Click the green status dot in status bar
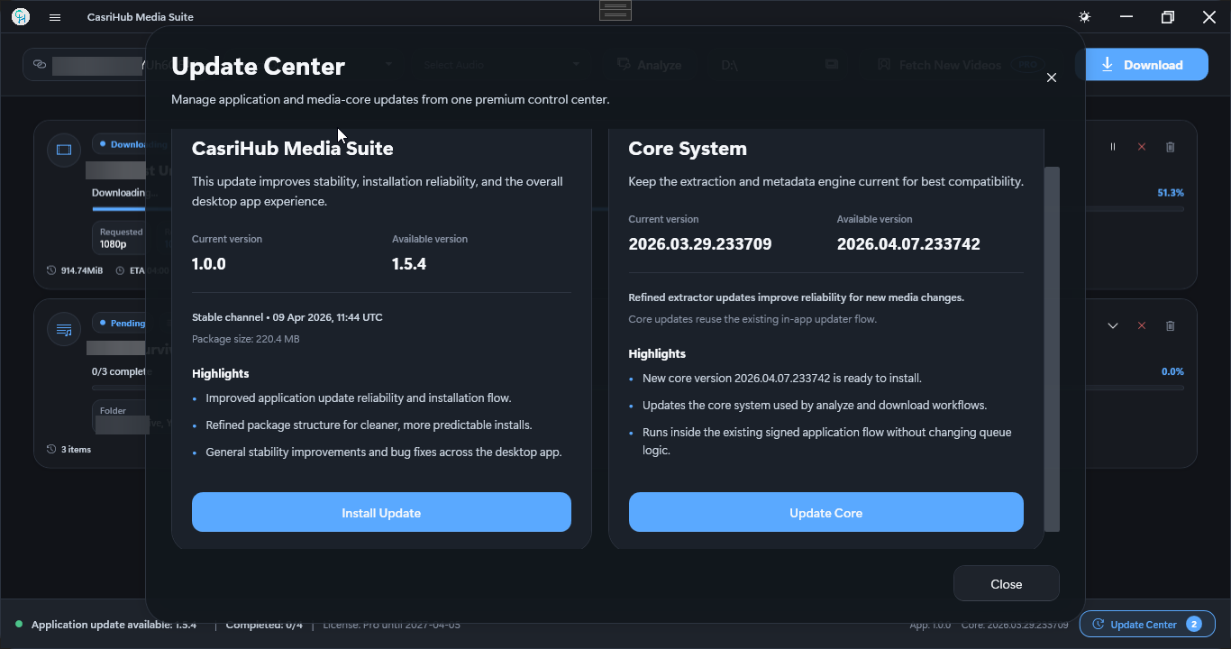Image resolution: width=1231 pixels, height=649 pixels. point(18,624)
